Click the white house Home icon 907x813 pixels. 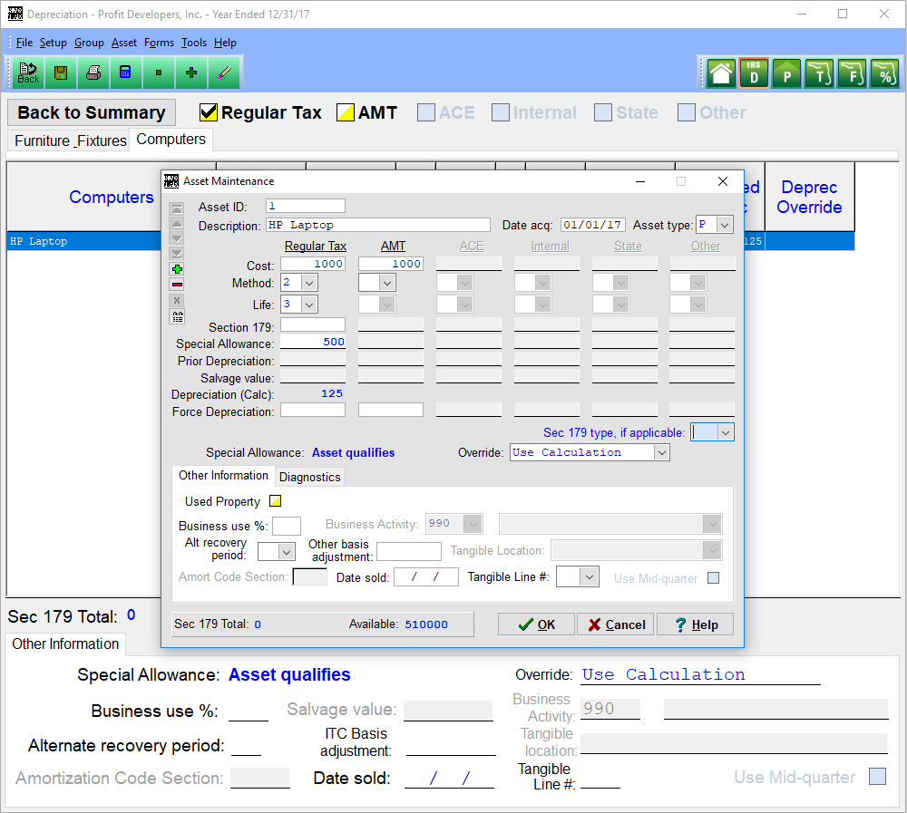point(721,73)
